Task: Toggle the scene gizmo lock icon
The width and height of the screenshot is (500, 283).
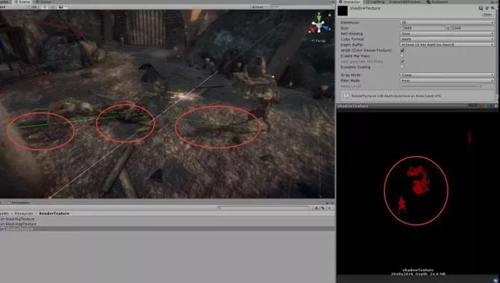Action: [330, 15]
